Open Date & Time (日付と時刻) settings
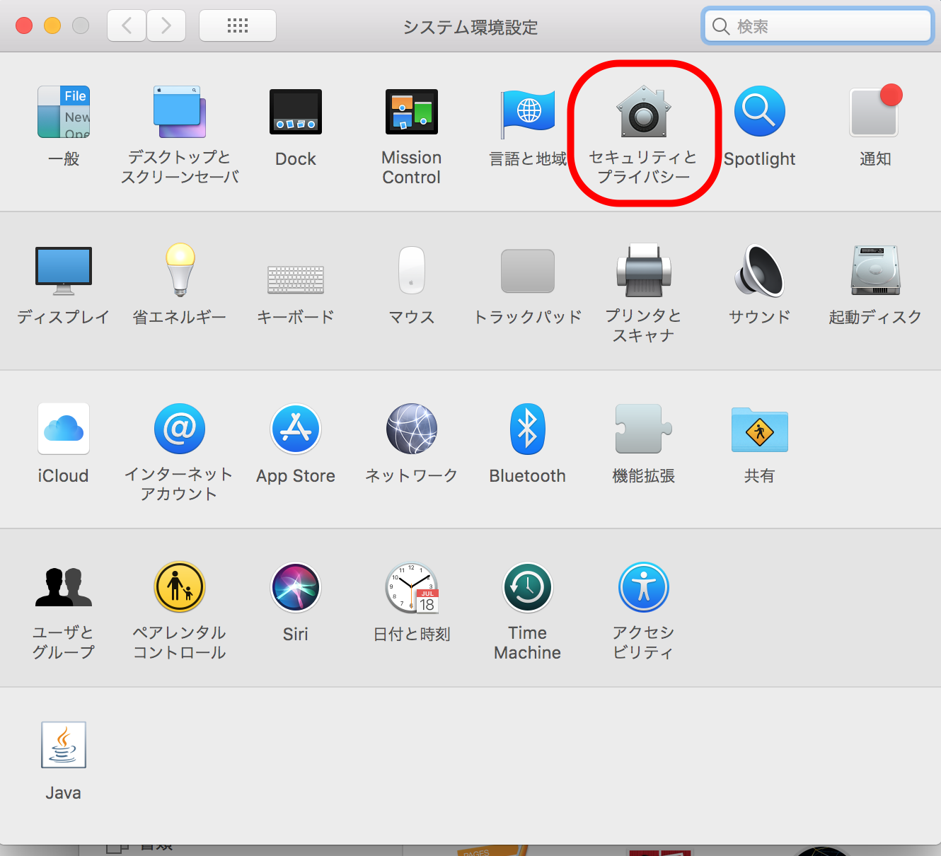Viewport: 941px width, 856px height. coord(411,588)
